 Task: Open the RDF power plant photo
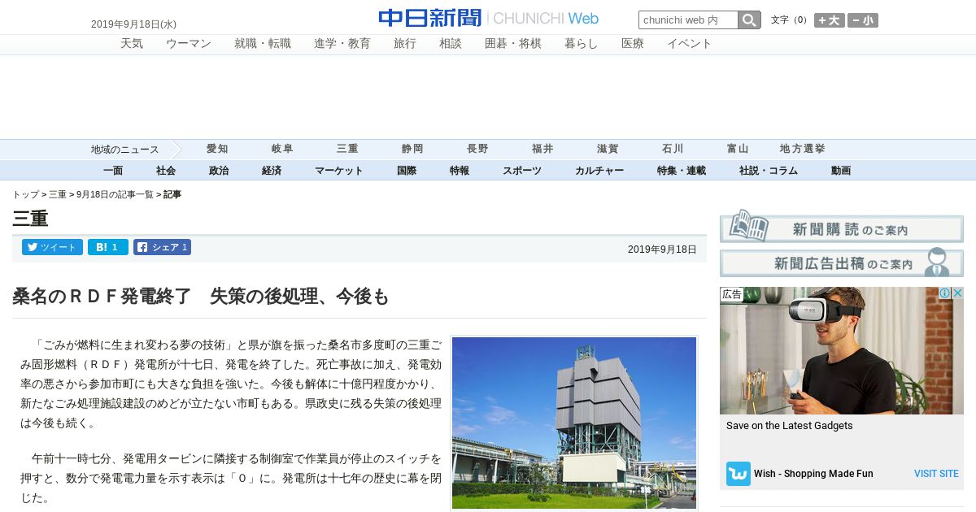coord(574,423)
